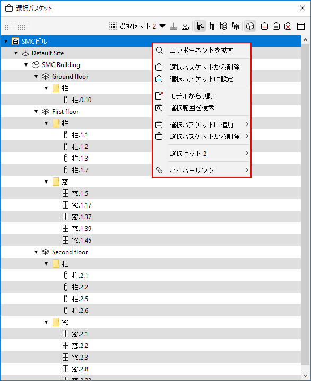The width and height of the screenshot is (311, 381).
Task: Open the 選択セット 2 dropdown arrow
Action: [162, 26]
